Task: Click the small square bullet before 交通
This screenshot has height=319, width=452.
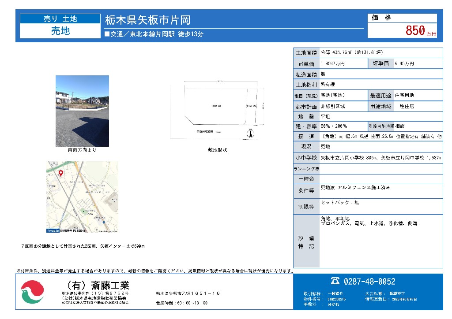Action: pyautogui.click(x=106, y=34)
